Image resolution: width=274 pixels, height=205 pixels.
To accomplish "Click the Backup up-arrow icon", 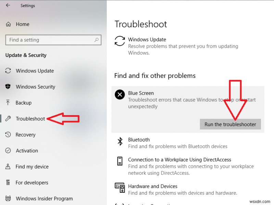I will coord(8,102).
